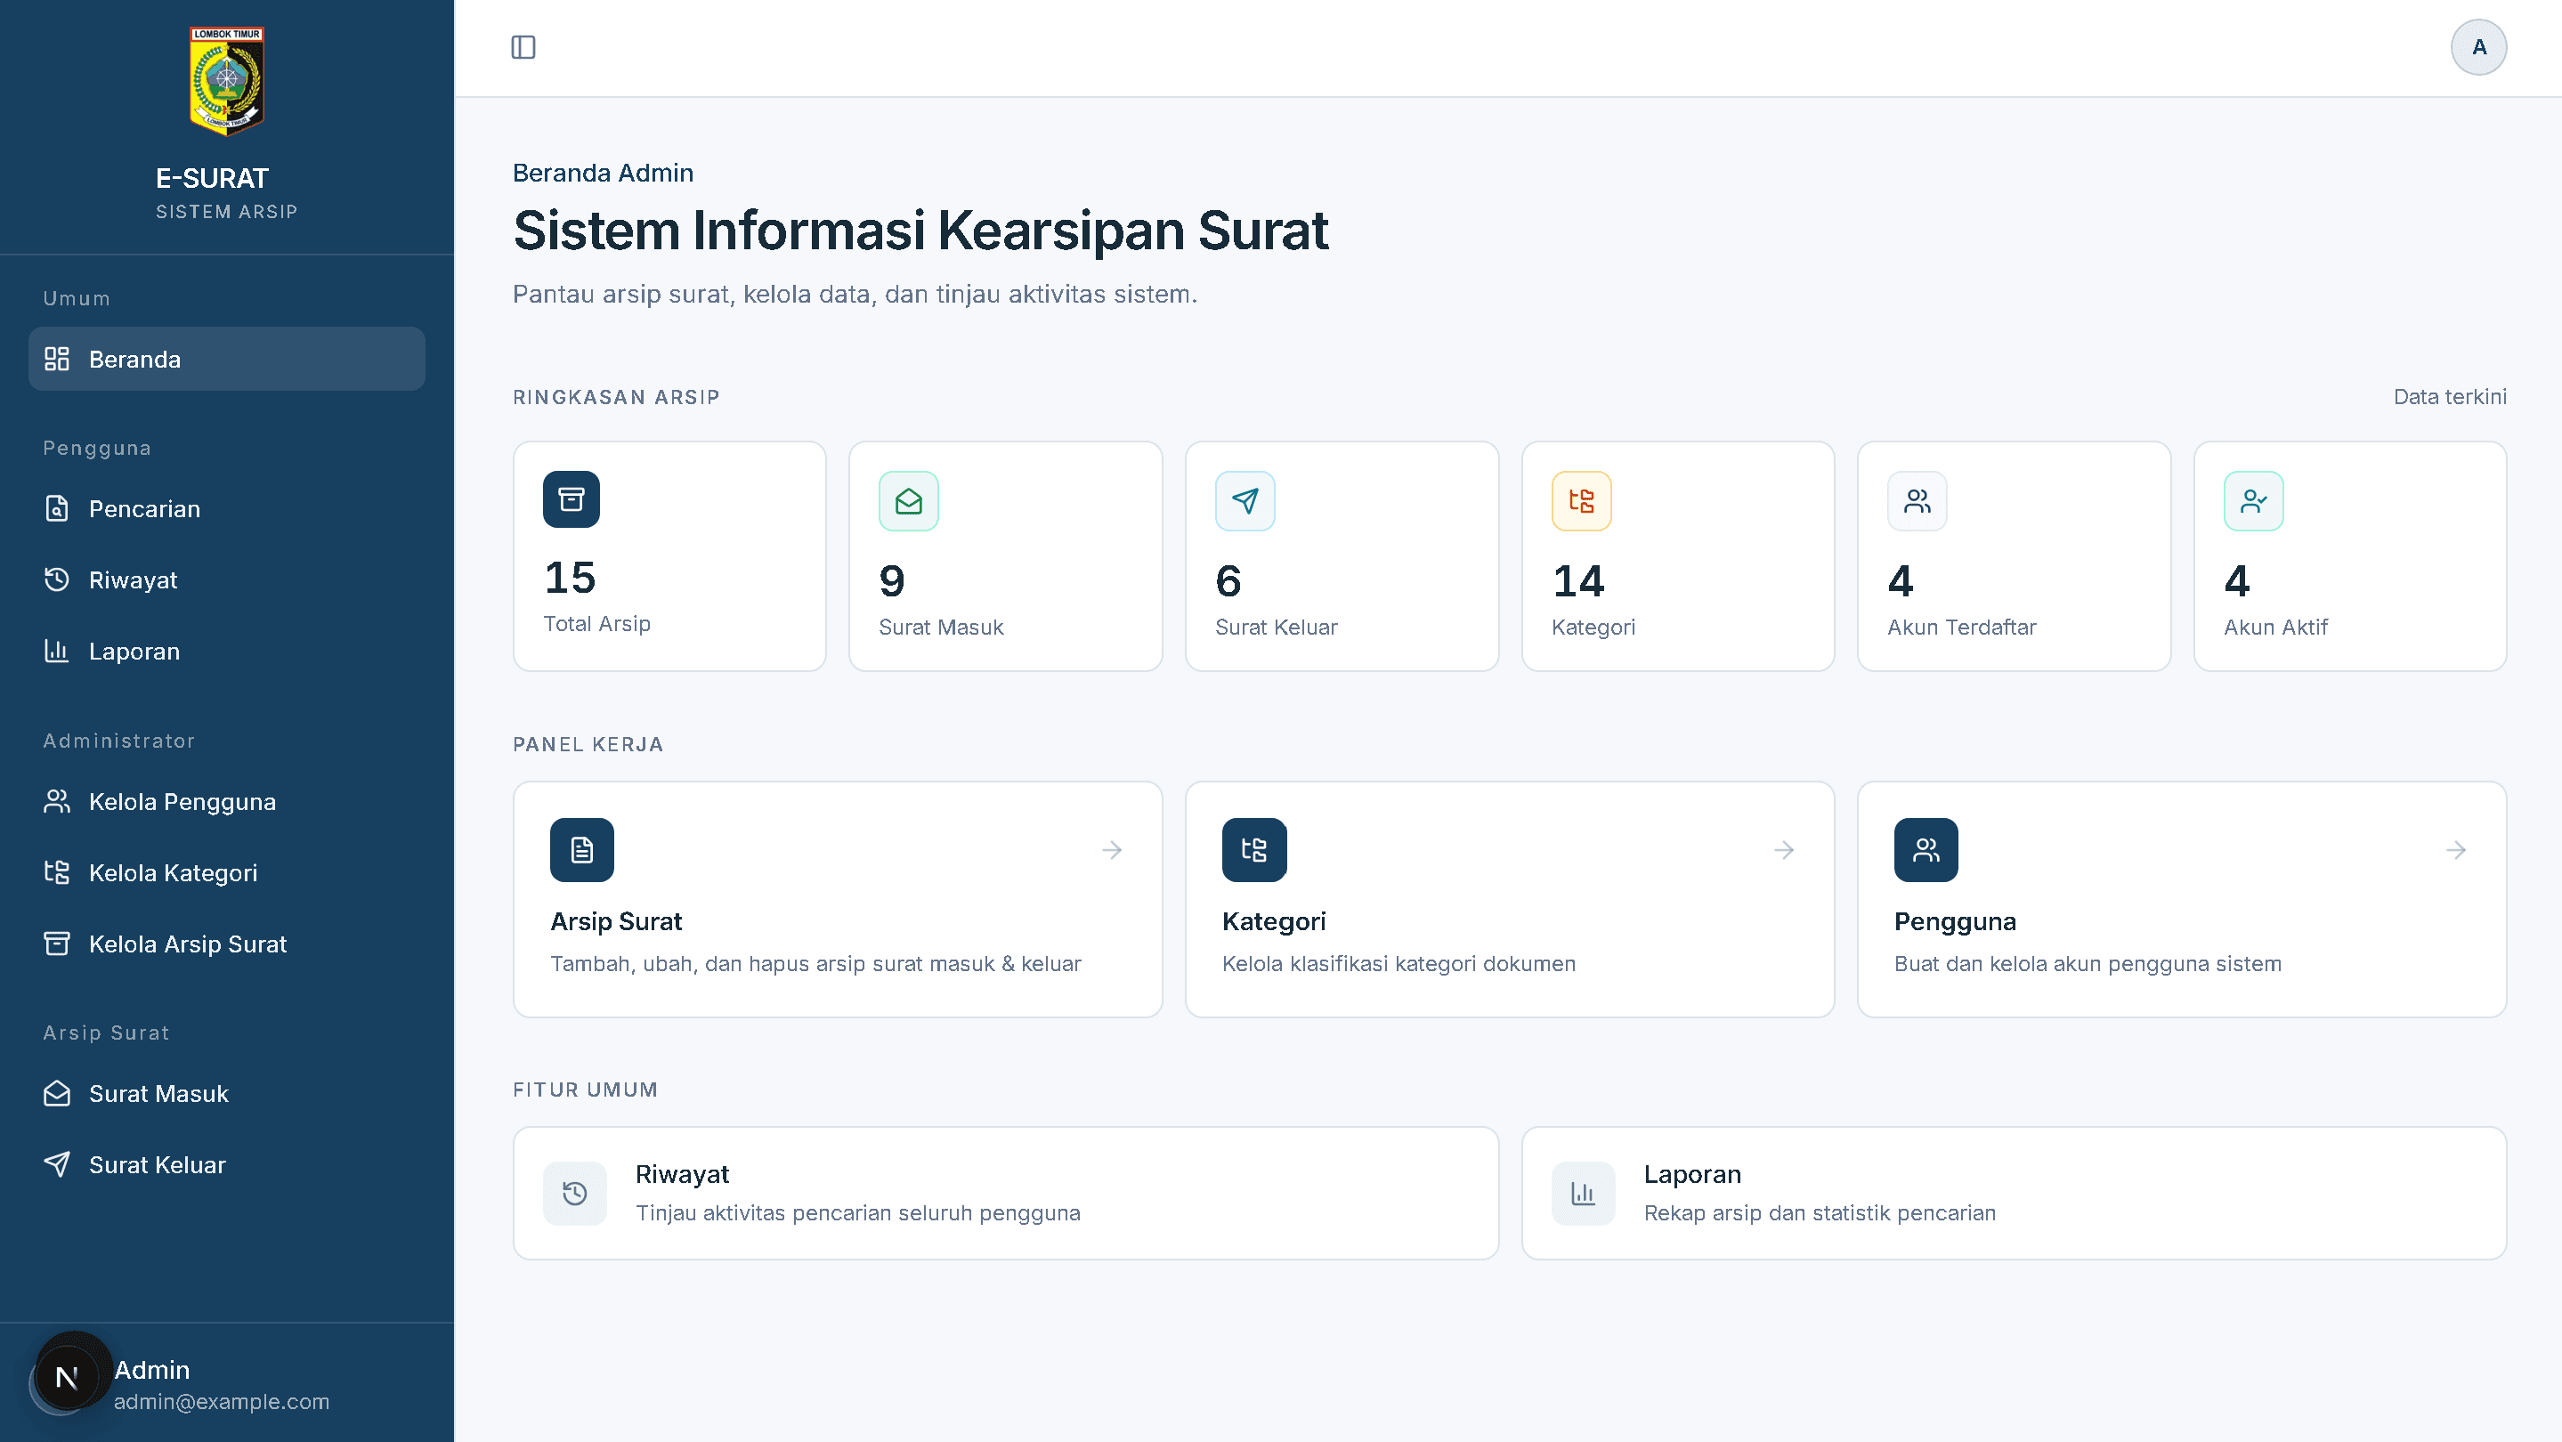The height and width of the screenshot is (1442, 2562).
Task: Click the 14 Kategori count
Action: 1578,582
